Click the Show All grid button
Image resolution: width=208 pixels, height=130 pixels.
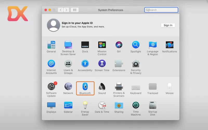(x=75, y=10)
